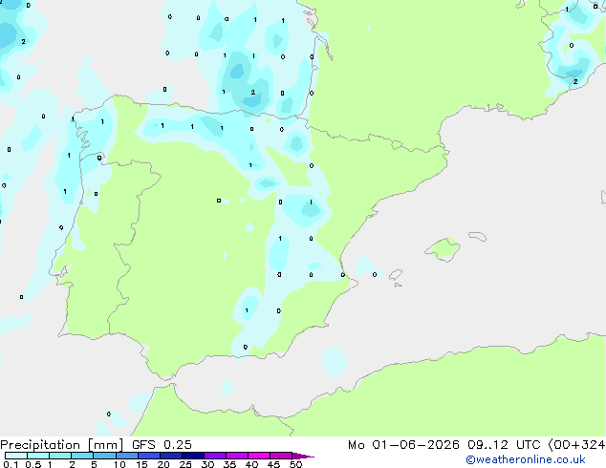Choose the 10–15 mm legend swatch
The height and width of the screenshot is (468, 606).
coord(126,456)
